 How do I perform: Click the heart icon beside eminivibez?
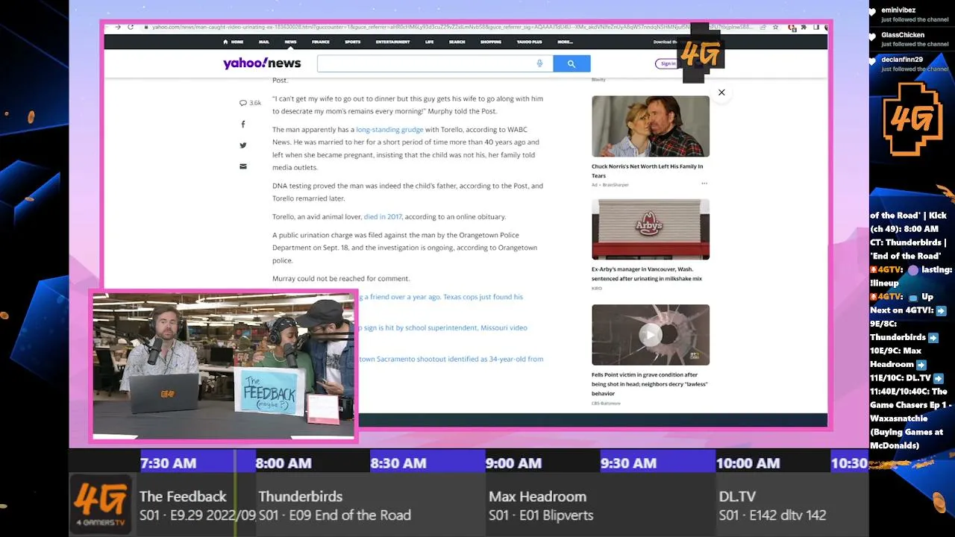point(873,13)
